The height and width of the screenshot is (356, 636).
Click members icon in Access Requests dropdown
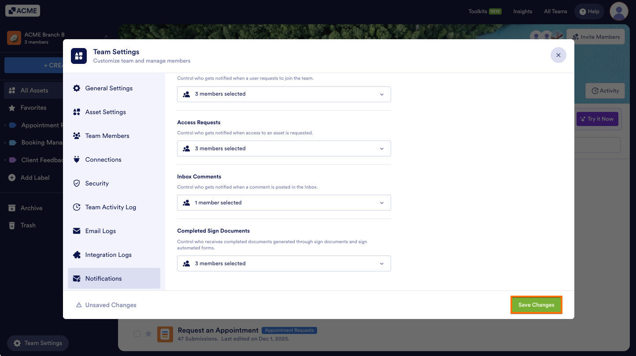pyautogui.click(x=186, y=148)
